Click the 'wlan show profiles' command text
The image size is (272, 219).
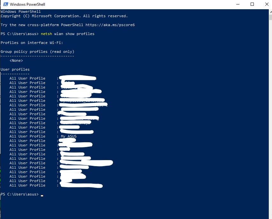tap(74, 34)
